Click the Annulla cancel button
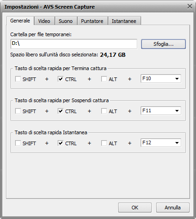196x219 pixels. [173, 208]
